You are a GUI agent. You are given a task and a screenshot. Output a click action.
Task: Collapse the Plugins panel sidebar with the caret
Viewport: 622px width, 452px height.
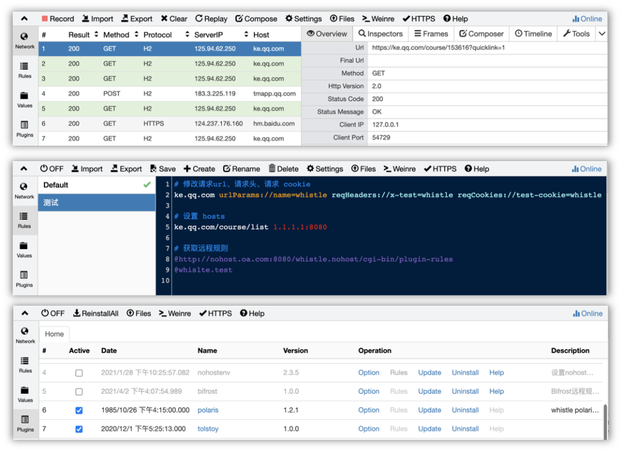[25, 313]
